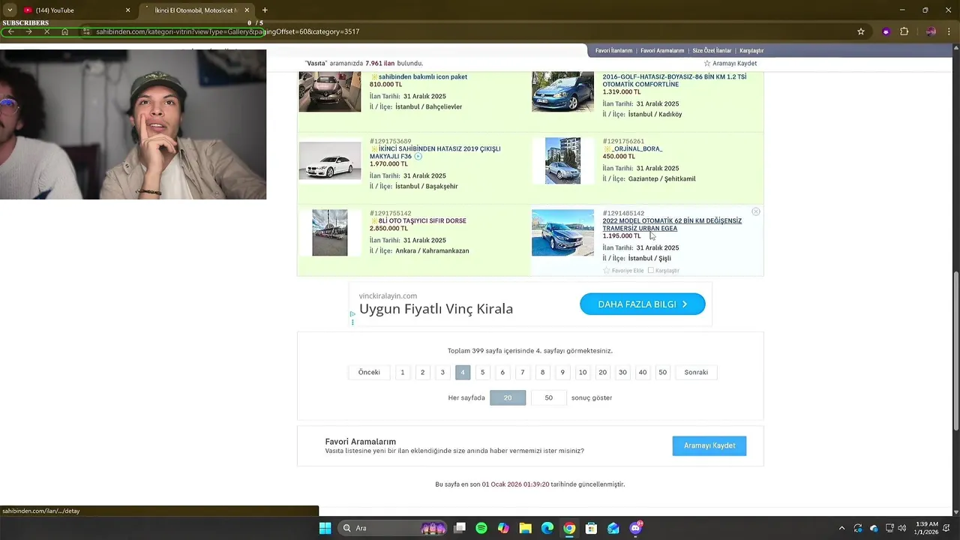The height and width of the screenshot is (540, 960).
Task: Open the _ORJINAL_BORA_ listing
Action: pos(637,149)
